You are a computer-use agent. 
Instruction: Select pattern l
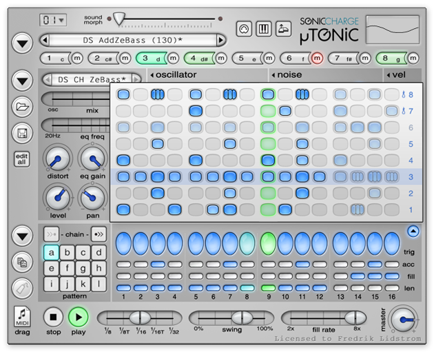point(99,284)
